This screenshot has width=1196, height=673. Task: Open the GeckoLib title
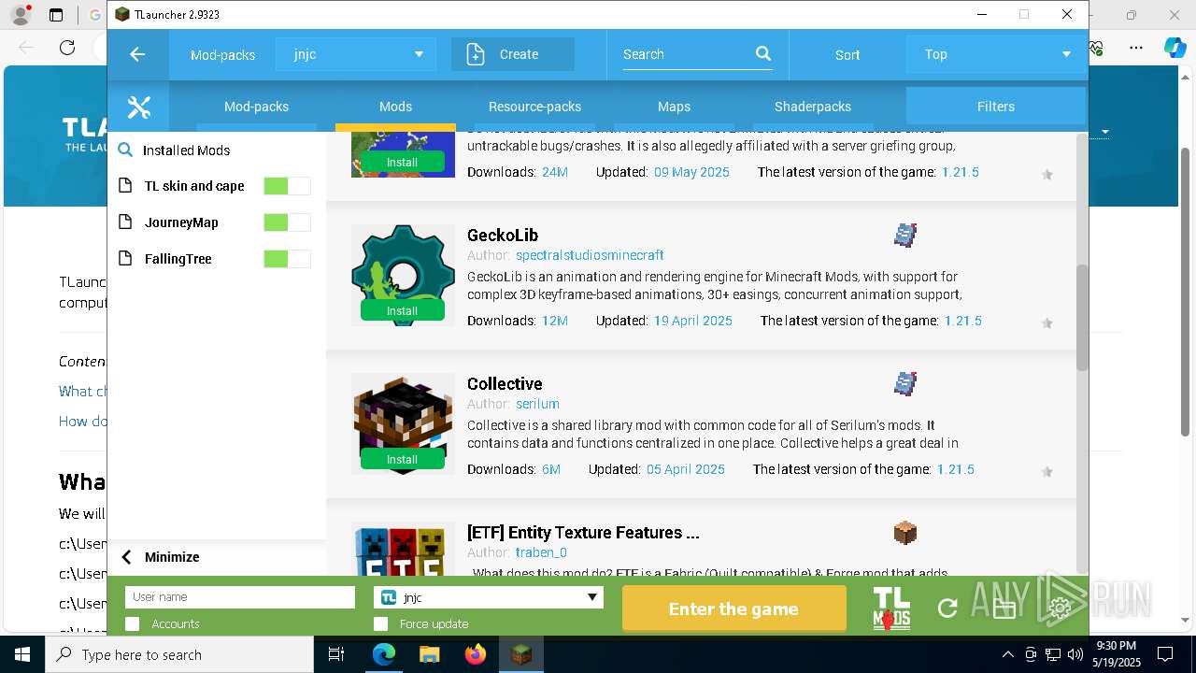click(503, 235)
